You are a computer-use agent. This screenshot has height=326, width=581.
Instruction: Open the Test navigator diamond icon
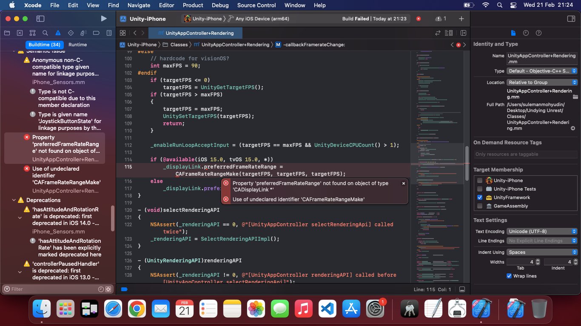(71, 33)
